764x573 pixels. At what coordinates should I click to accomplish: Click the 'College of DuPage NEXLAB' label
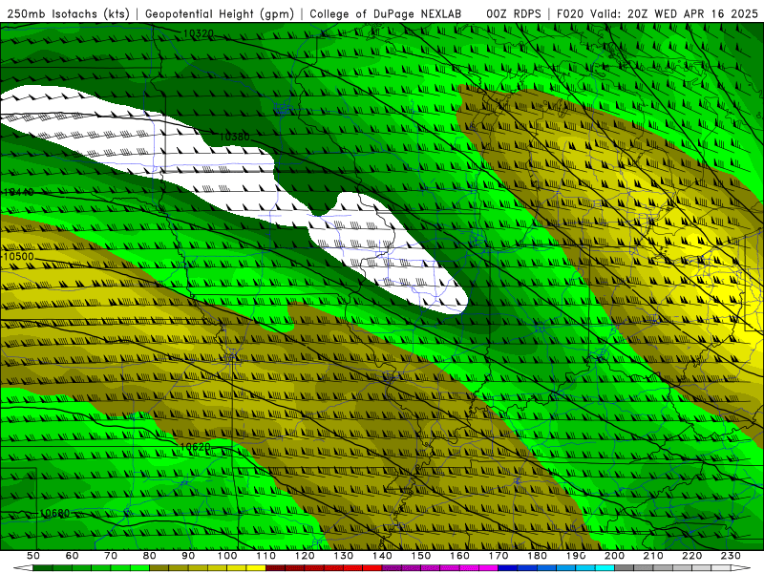tap(386, 14)
